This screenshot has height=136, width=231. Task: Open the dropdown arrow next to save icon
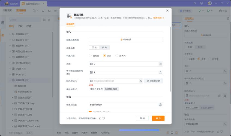click(37, 11)
